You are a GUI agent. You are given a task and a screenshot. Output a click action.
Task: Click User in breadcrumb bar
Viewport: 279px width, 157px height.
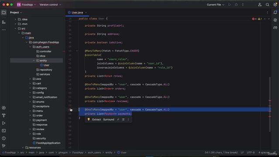(x=122, y=153)
